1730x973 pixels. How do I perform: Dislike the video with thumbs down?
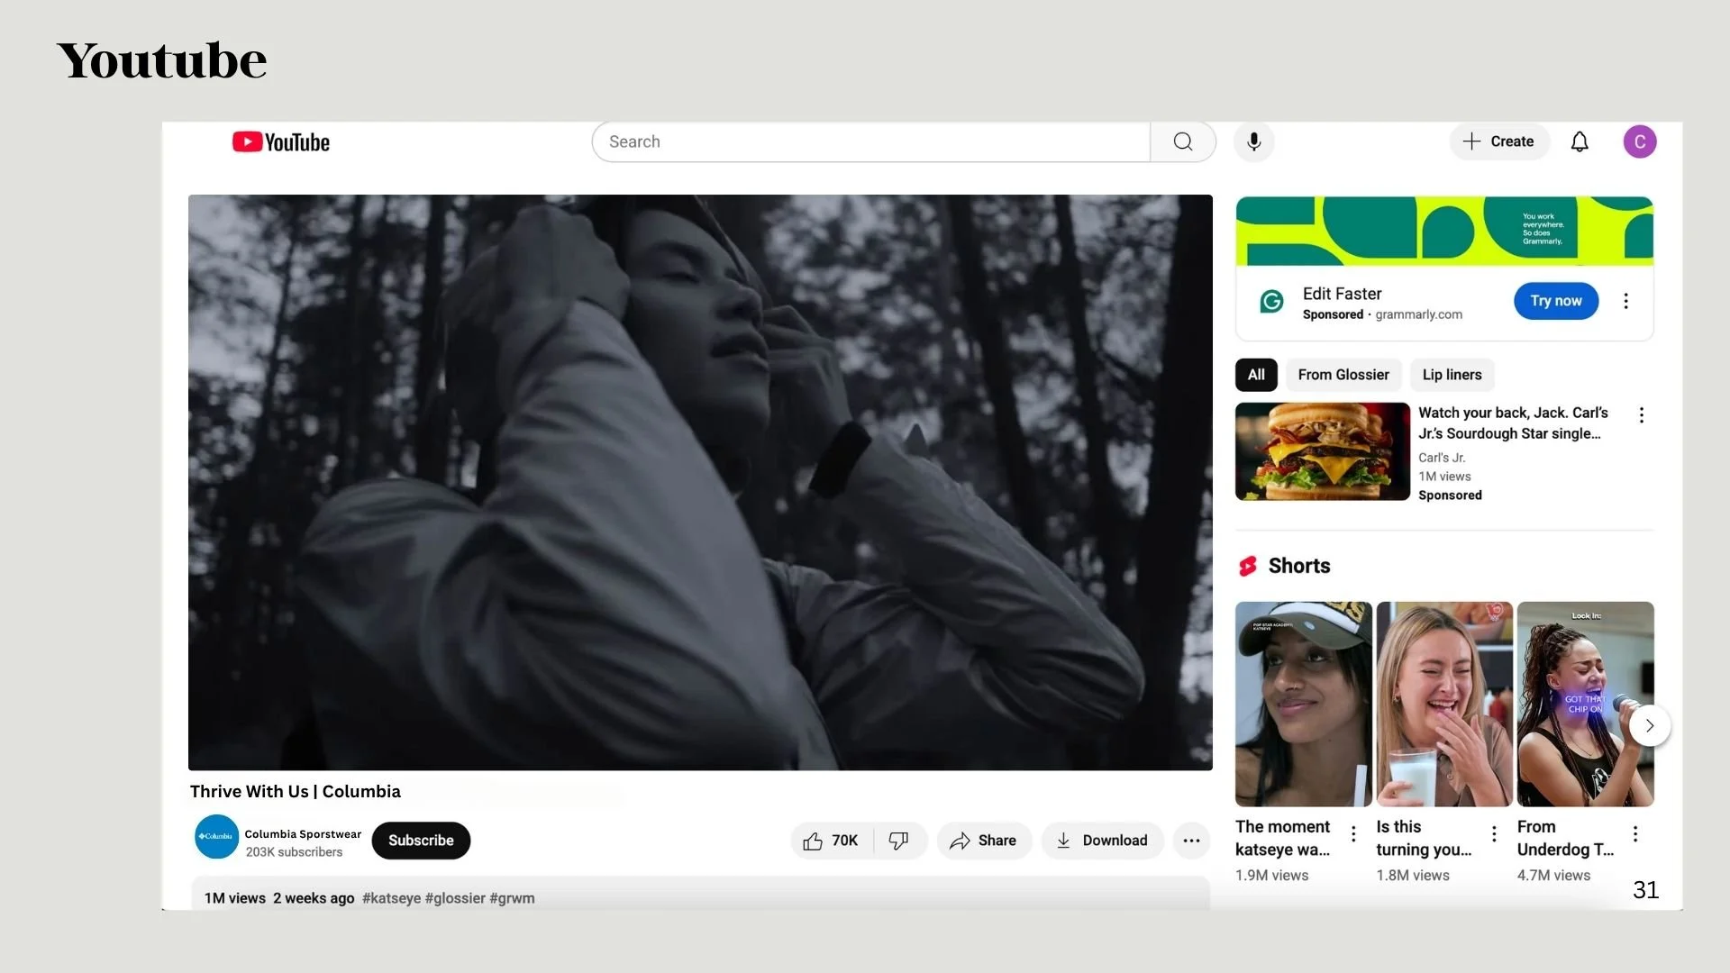pyautogui.click(x=899, y=841)
